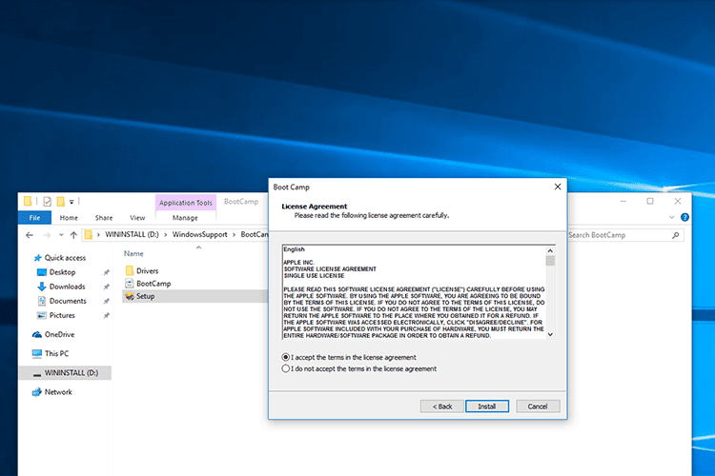Open OneDrive in navigation pane
Viewport: 715px width, 476px height.
[59, 334]
